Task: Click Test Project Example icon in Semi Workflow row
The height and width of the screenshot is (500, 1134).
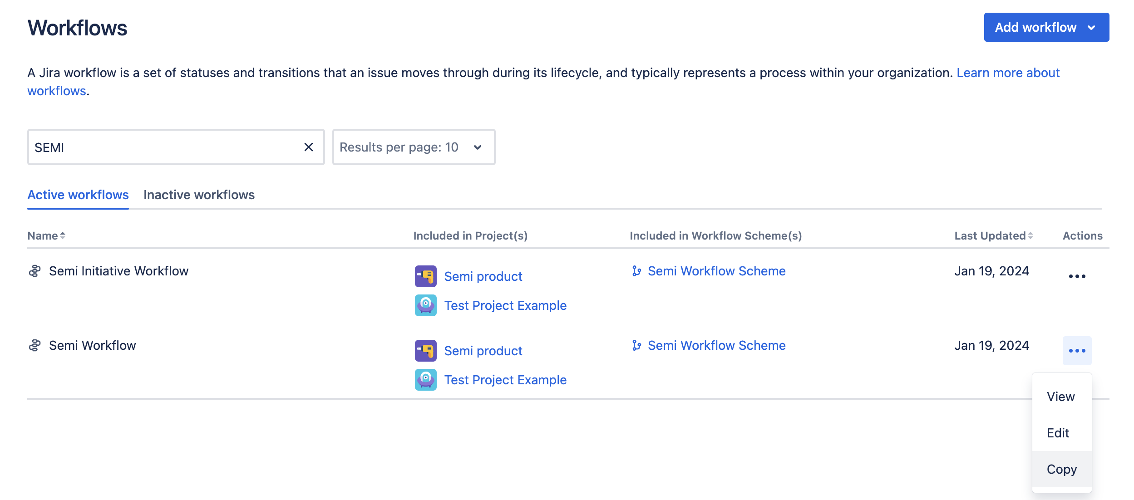Action: pyautogui.click(x=425, y=380)
